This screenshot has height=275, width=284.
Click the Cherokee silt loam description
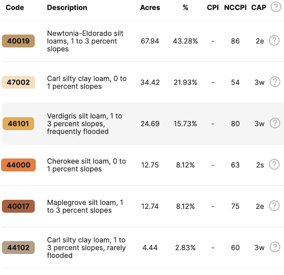(x=86, y=165)
